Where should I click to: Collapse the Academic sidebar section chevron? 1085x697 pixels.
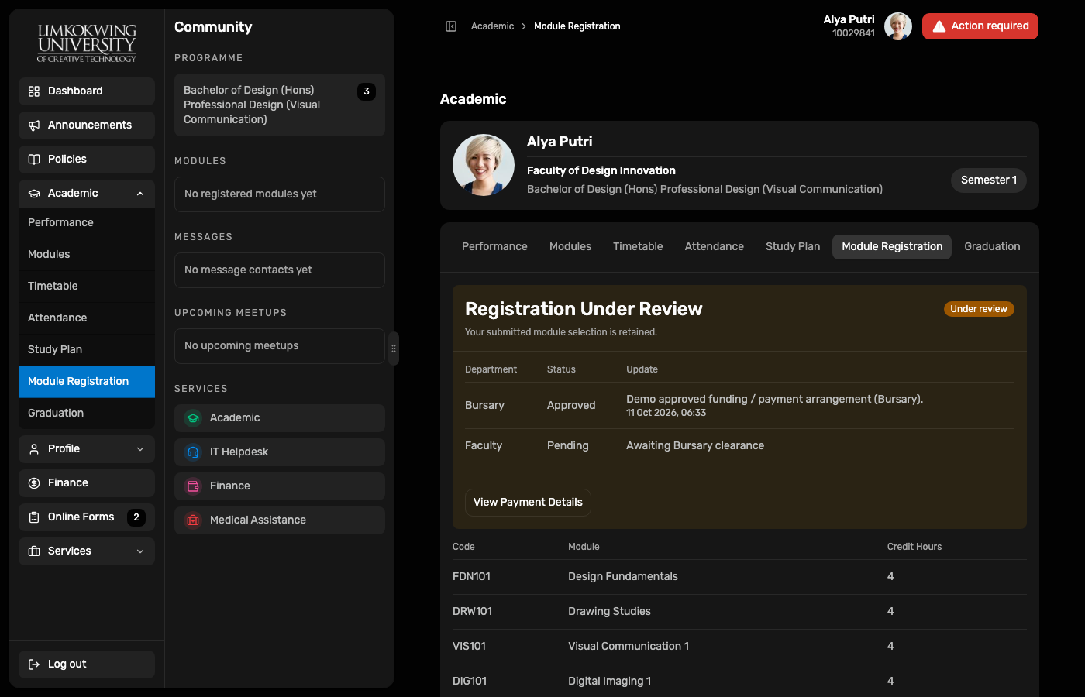[140, 194]
